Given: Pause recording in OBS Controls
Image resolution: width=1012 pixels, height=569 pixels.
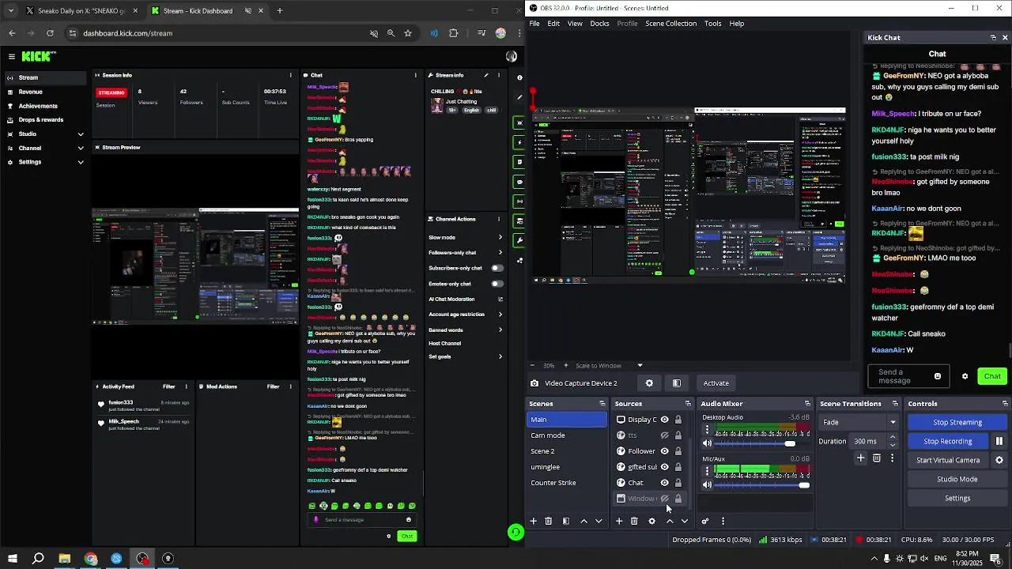Looking at the screenshot, I should 999,441.
